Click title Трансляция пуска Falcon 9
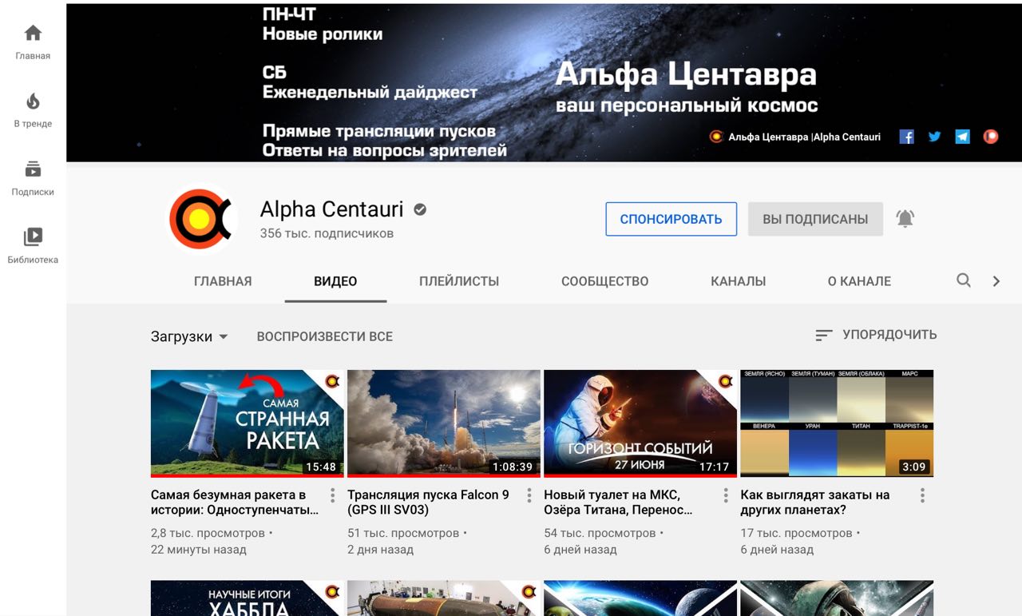This screenshot has width=1022, height=616. tap(428, 503)
